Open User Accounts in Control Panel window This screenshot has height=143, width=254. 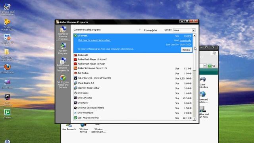tap(69, 127)
